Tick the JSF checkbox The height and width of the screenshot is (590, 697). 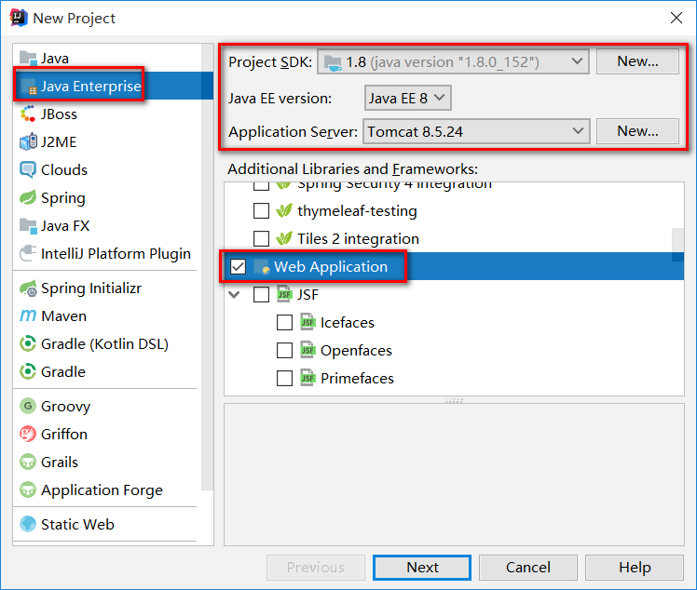point(261,295)
